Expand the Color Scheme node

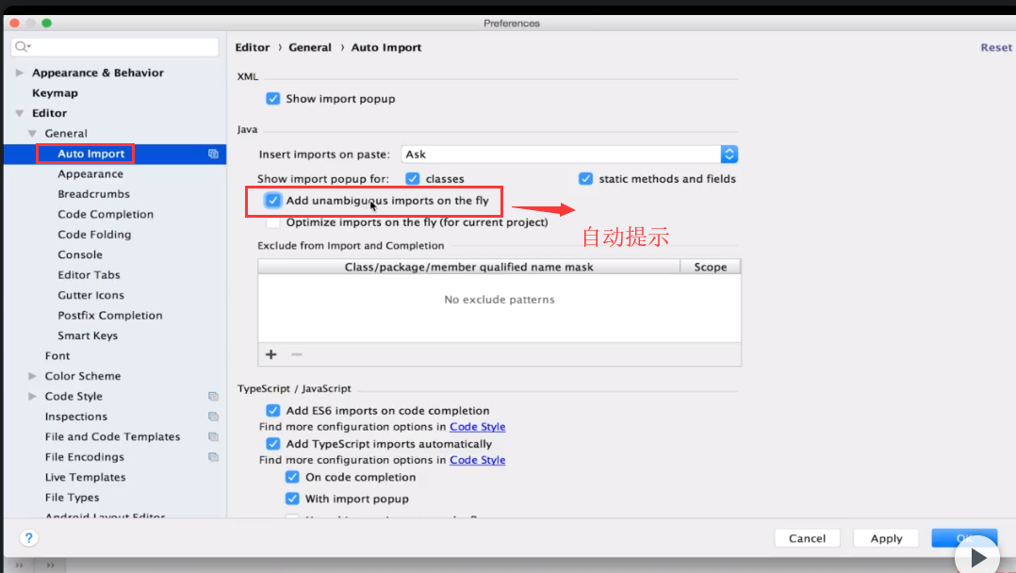click(32, 376)
